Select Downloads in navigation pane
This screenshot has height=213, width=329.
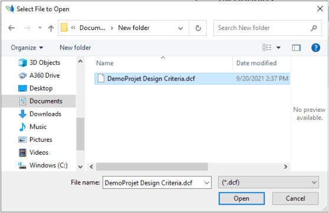[40, 114]
